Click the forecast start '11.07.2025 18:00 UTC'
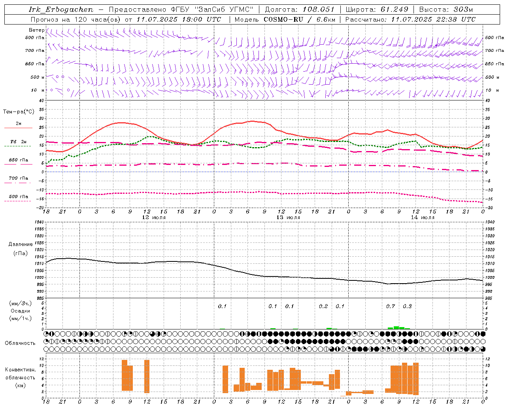This screenshot has width=506, height=405. [179, 19]
